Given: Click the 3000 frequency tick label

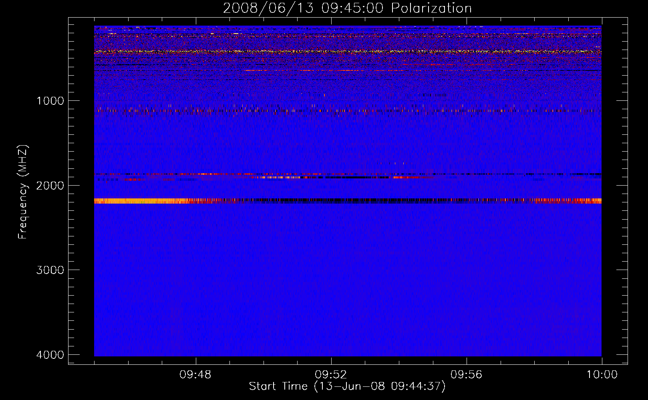Looking at the screenshot, I should click(x=50, y=270).
